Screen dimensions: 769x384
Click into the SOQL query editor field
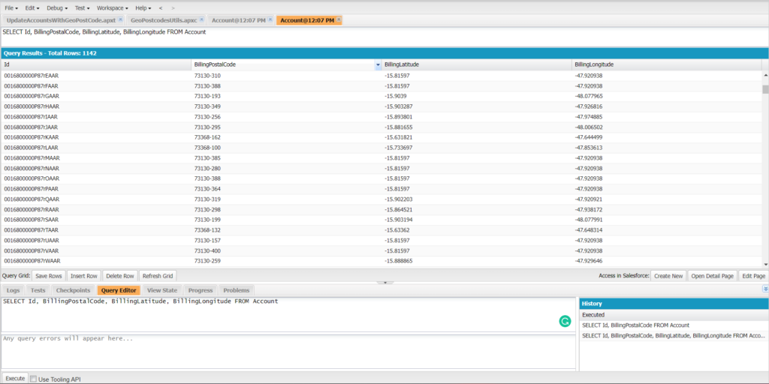point(288,314)
